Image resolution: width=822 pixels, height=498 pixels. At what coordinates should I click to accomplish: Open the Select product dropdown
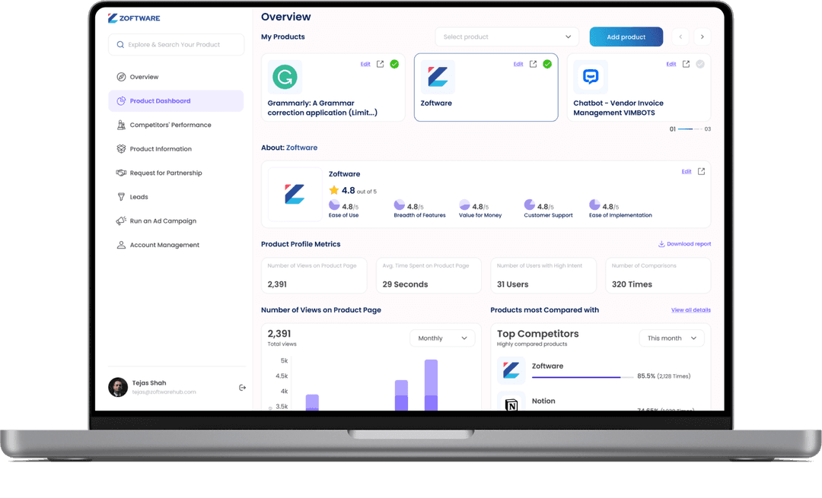[x=507, y=36]
